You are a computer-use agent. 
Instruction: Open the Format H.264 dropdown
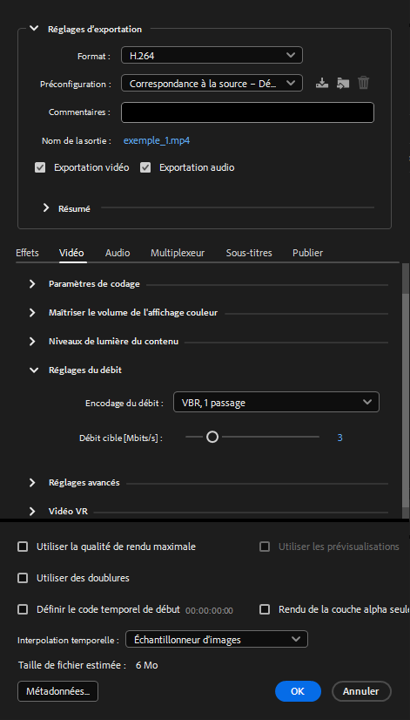(x=212, y=55)
